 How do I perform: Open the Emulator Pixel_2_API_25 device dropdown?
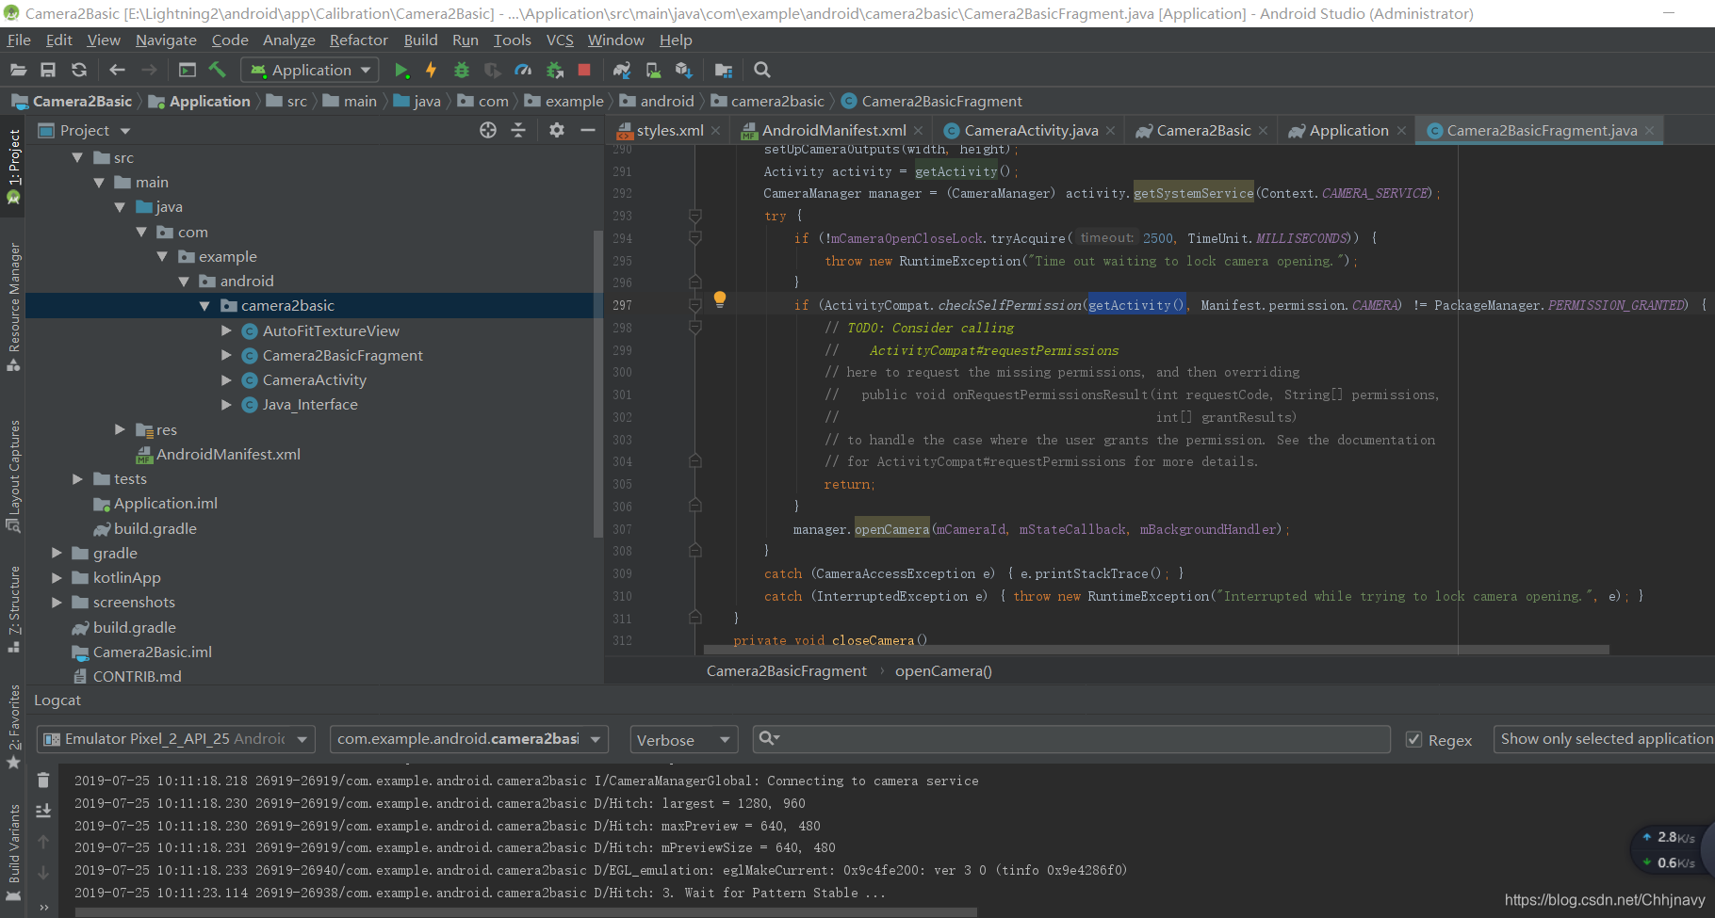[x=175, y=739]
